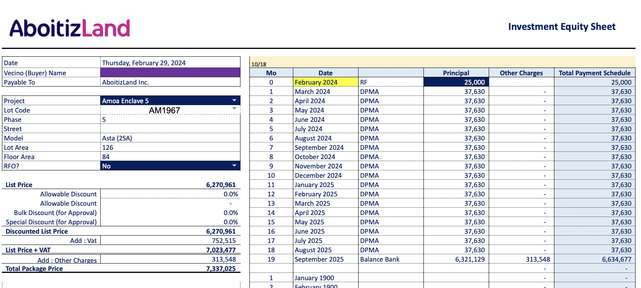Select the yellow February 2024 date cell

325,82
